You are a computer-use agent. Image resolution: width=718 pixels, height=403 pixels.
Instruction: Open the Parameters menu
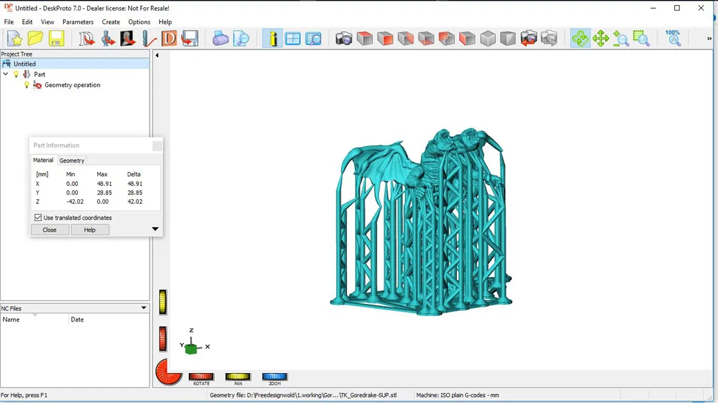(x=78, y=22)
